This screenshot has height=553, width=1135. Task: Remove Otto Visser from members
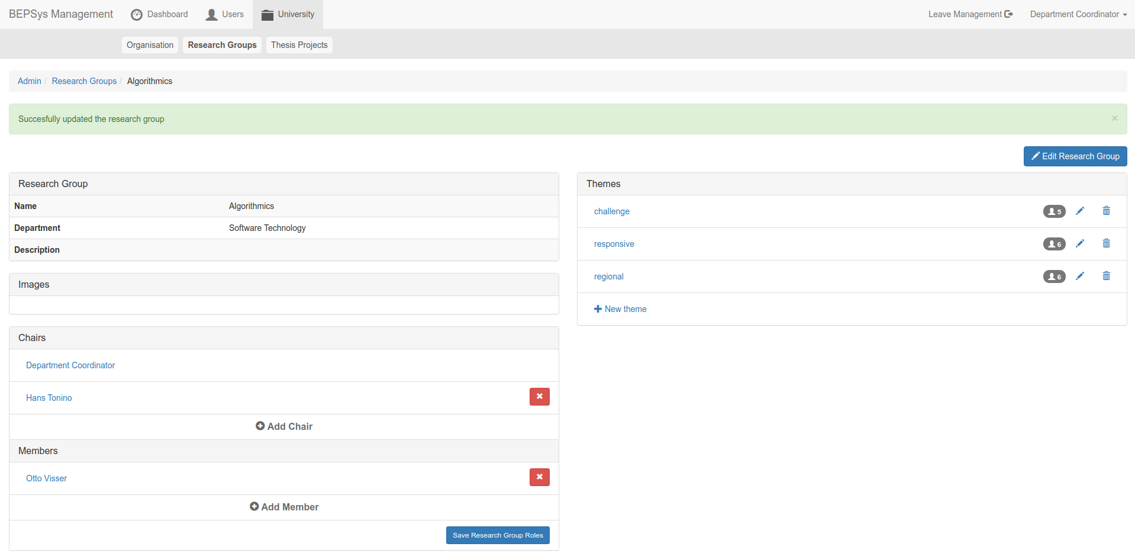click(x=540, y=477)
